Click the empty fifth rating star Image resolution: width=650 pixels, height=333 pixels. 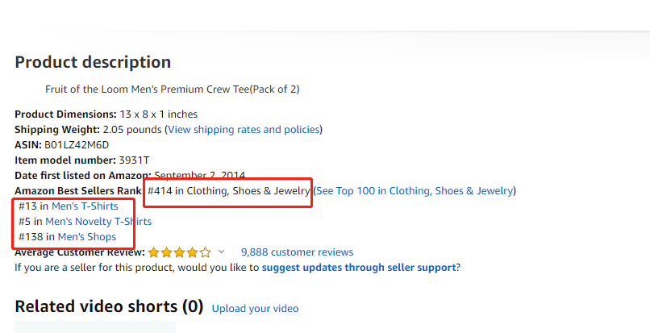coord(206,252)
